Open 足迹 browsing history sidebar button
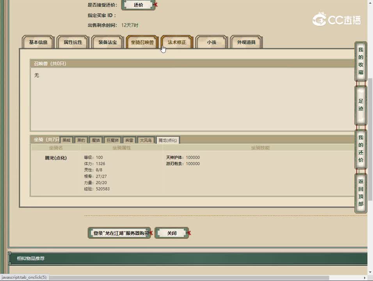Viewport: 373px width, 281px height. (x=361, y=105)
